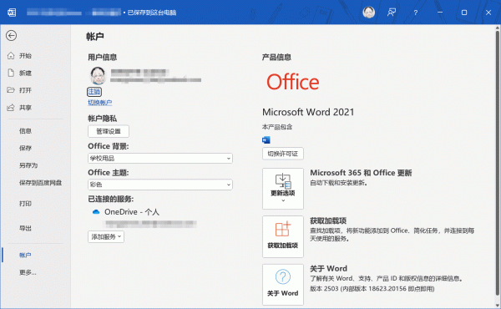Click the Word logo in title bar
The width and height of the screenshot is (501, 309).
pos(12,13)
